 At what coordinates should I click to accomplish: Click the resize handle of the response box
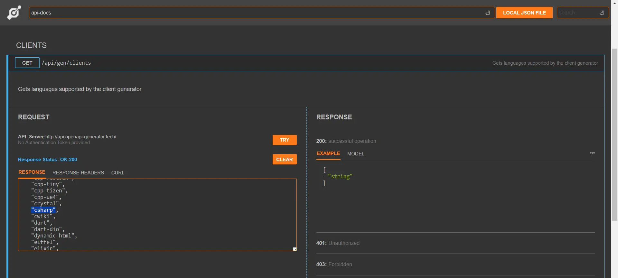click(x=295, y=249)
